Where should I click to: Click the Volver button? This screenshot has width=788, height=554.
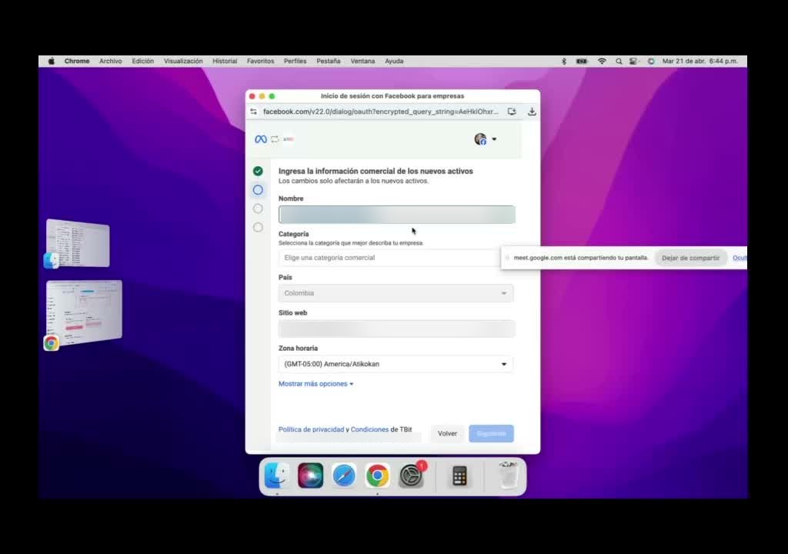[447, 433]
